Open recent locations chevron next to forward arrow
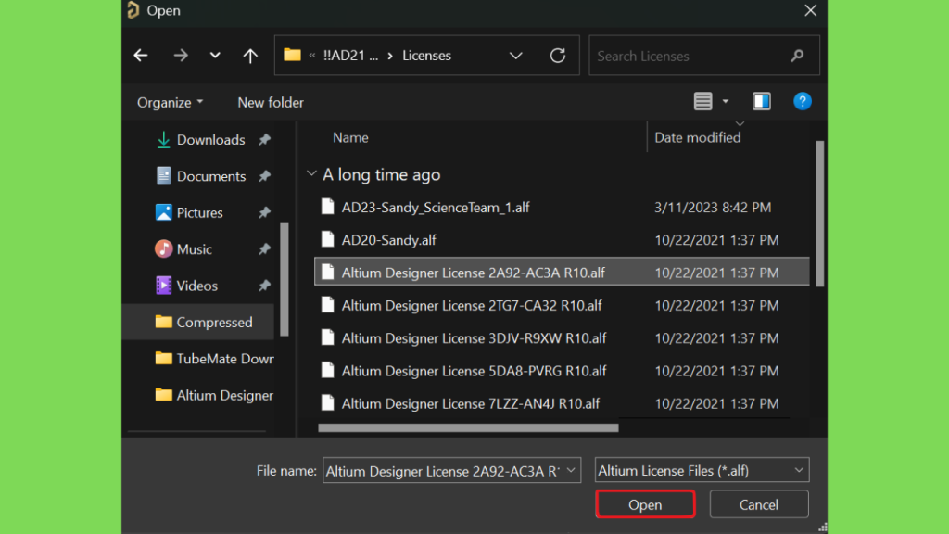This screenshot has height=534, width=949. (215, 56)
